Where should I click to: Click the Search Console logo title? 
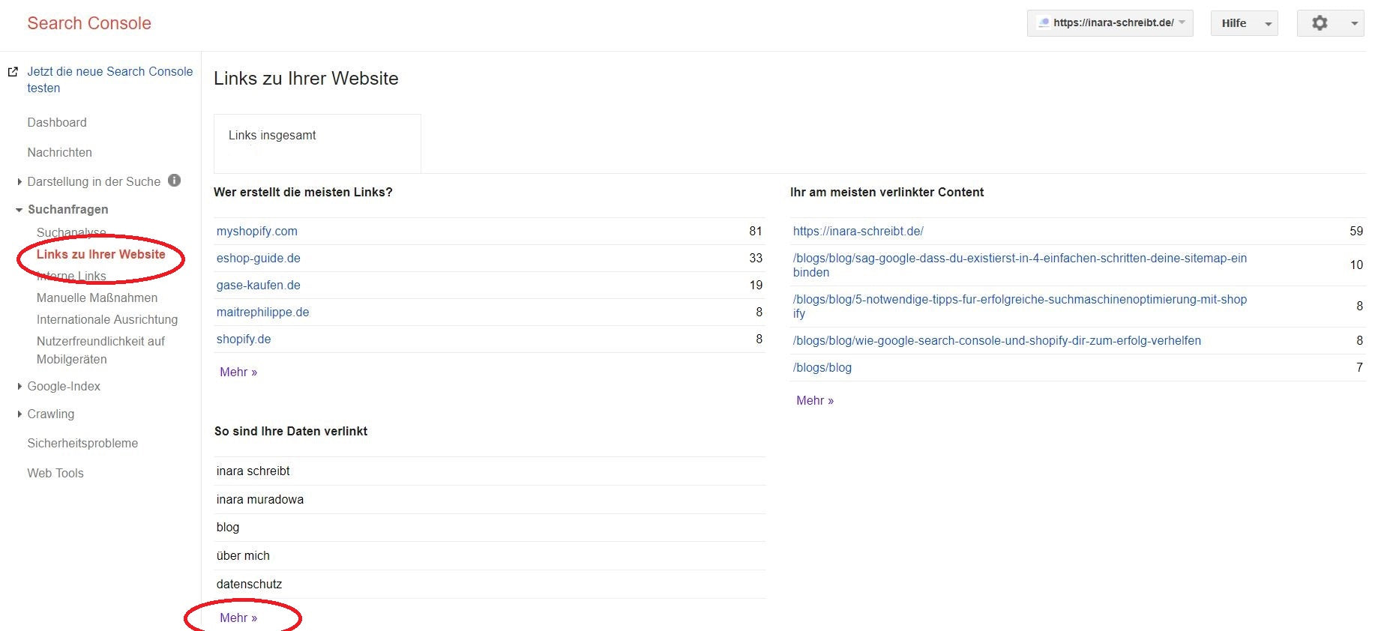89,23
